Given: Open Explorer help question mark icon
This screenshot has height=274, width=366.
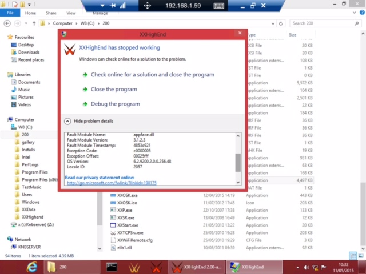Looking at the screenshot, I should point(362,13).
